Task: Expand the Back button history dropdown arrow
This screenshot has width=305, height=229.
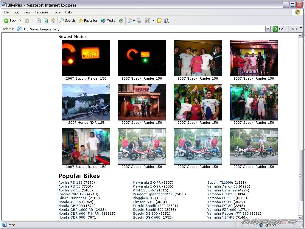Action: pos(20,21)
